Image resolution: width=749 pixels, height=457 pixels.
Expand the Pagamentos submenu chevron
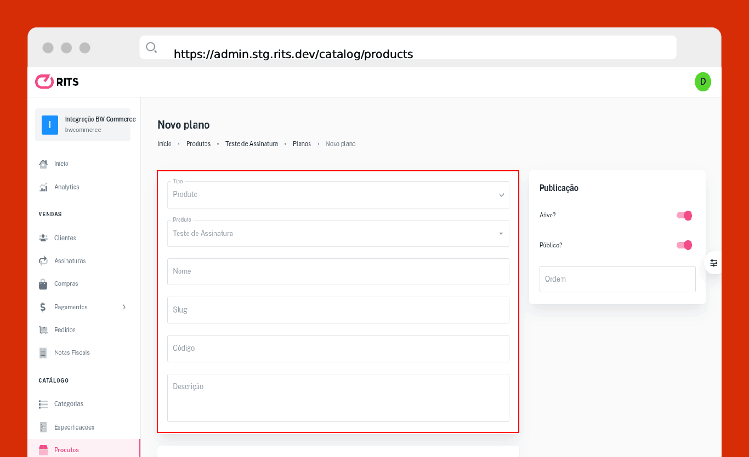124,307
